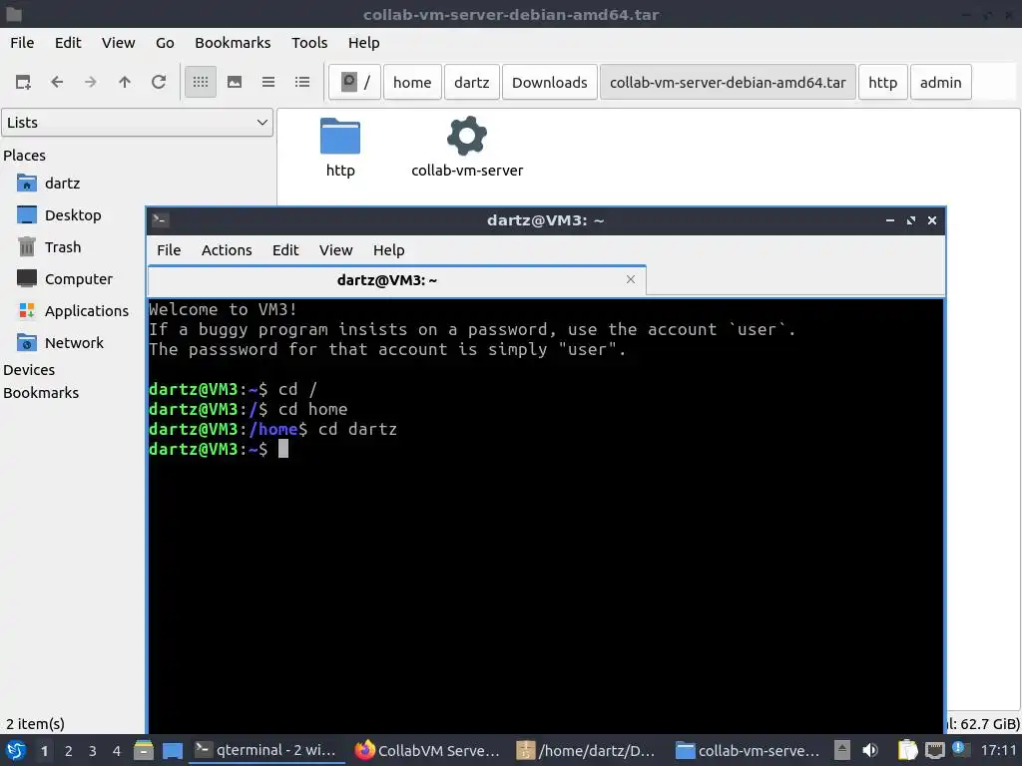
Task: Select the http folder icon
Action: (340, 148)
